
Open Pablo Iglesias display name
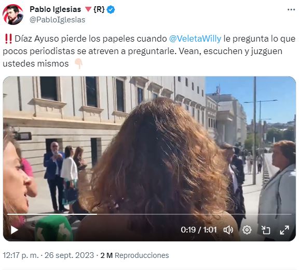coord(56,9)
